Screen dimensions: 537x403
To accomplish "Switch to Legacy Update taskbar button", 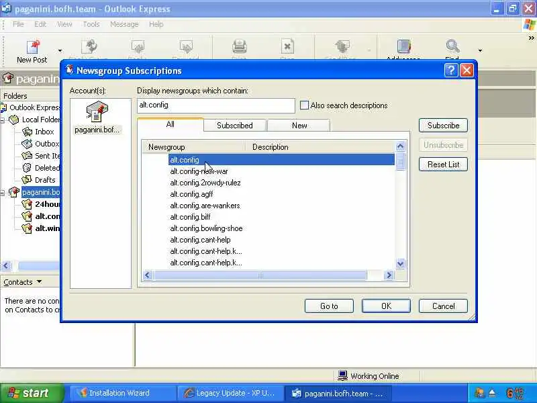I will 230,393.
